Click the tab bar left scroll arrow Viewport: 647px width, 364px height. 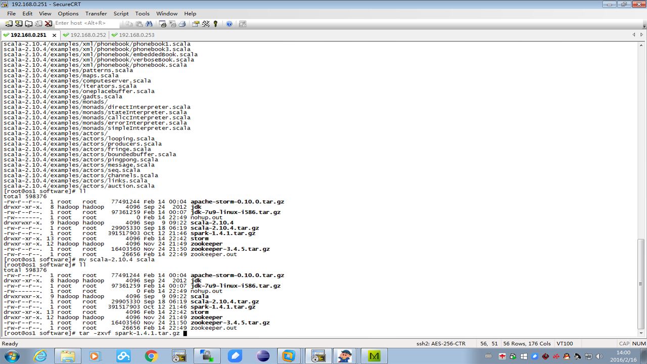coord(634,35)
